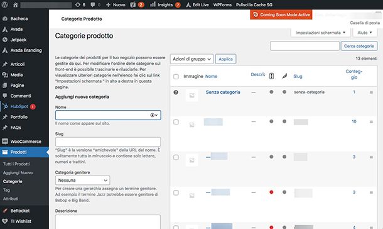Click Coming Soon Mode Active banner
The image size is (383, 229).
[281, 14]
